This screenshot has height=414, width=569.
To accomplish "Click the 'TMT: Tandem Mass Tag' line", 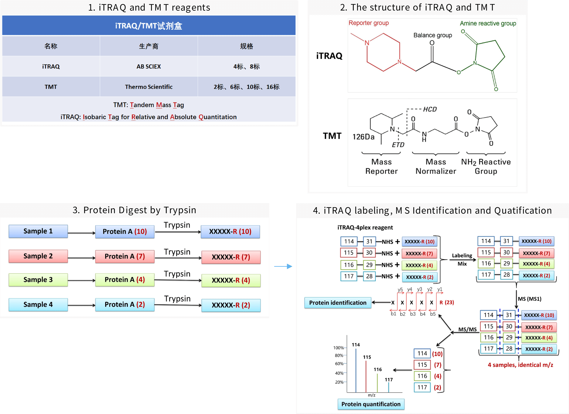I will [149, 105].
